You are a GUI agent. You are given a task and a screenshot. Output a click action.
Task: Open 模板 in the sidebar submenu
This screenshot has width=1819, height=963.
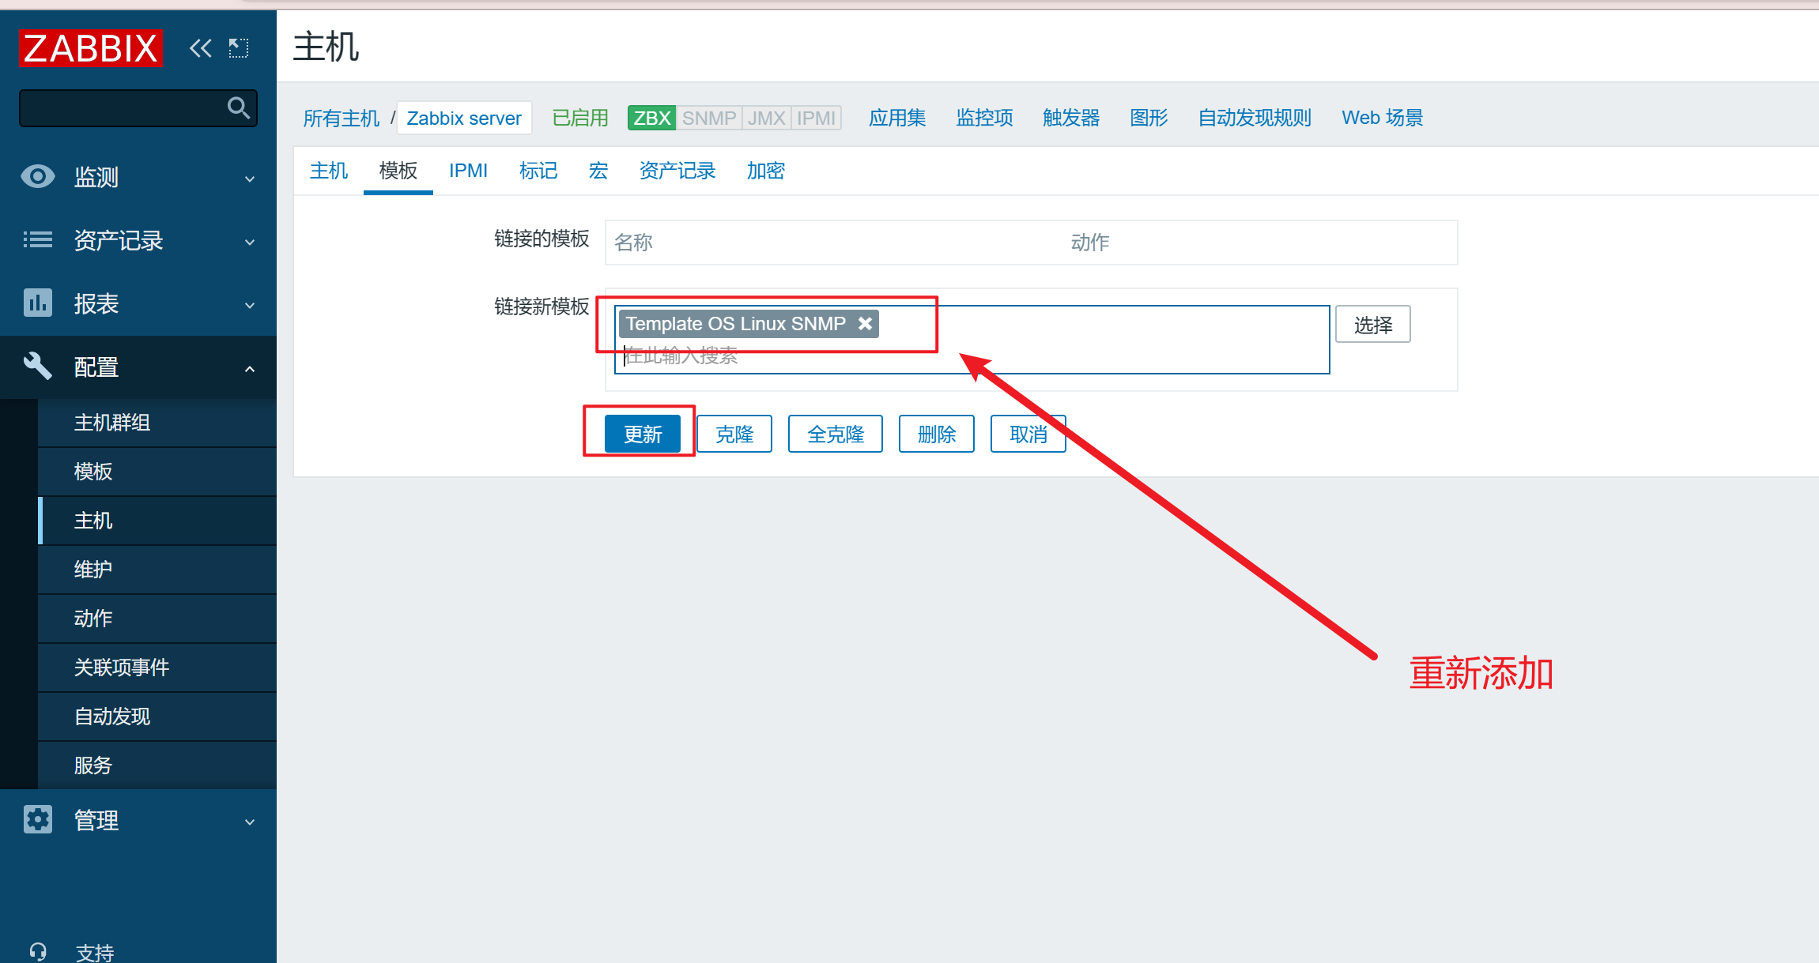coord(157,472)
